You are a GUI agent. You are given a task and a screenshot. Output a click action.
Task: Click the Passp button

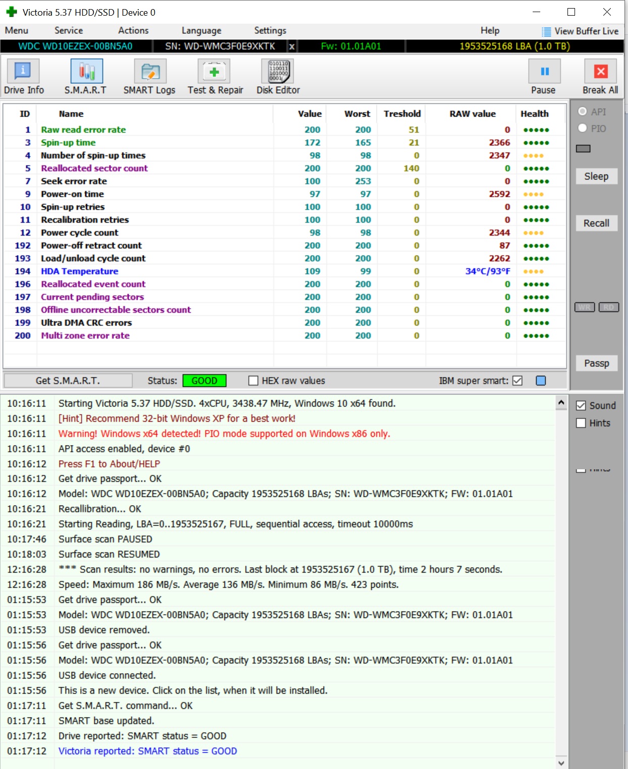597,363
